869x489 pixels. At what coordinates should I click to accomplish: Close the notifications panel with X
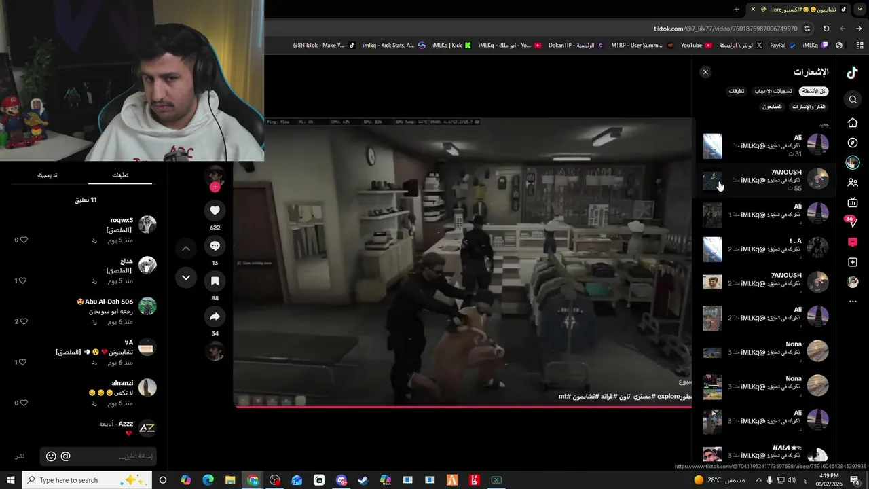(x=705, y=72)
